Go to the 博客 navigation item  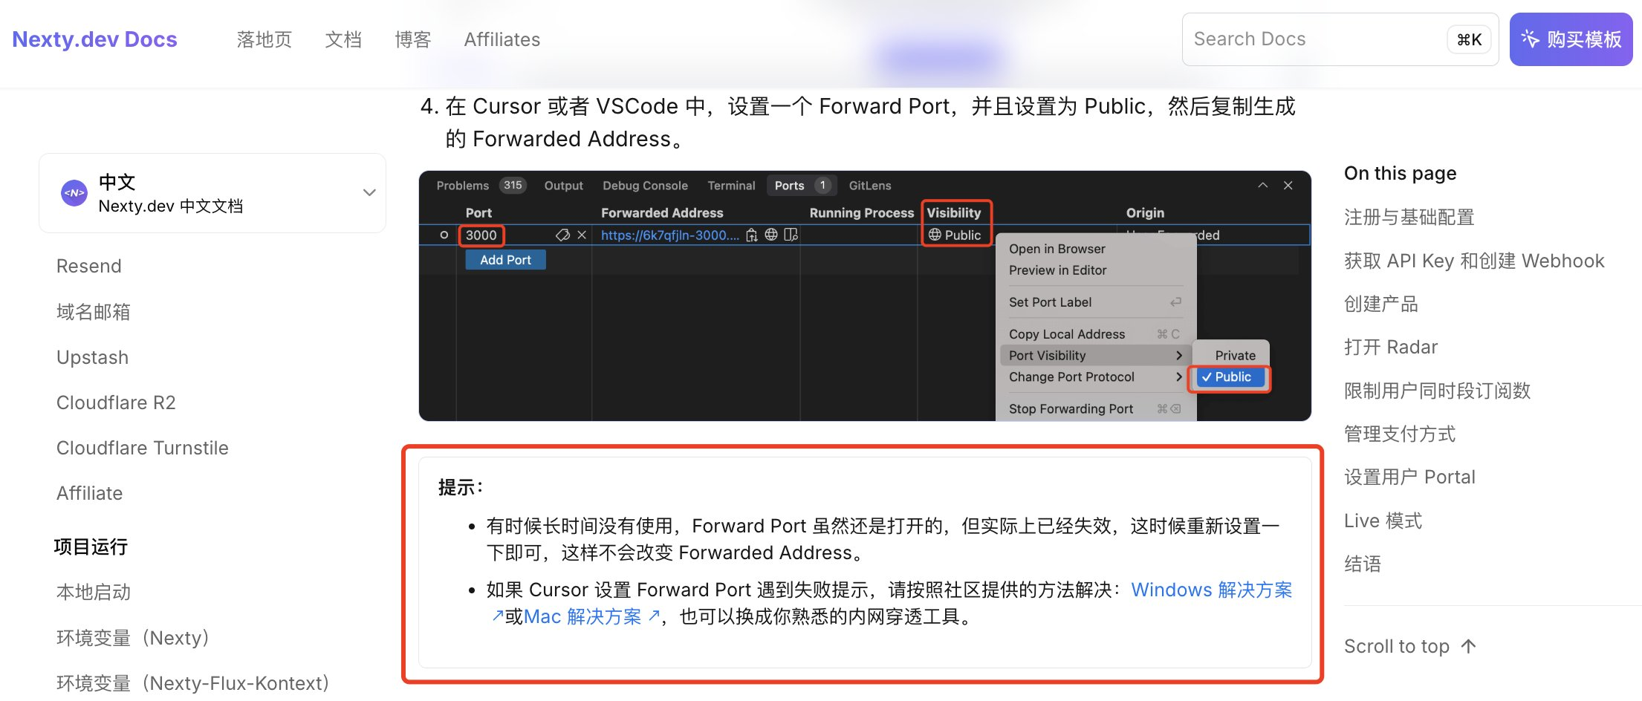(x=412, y=39)
